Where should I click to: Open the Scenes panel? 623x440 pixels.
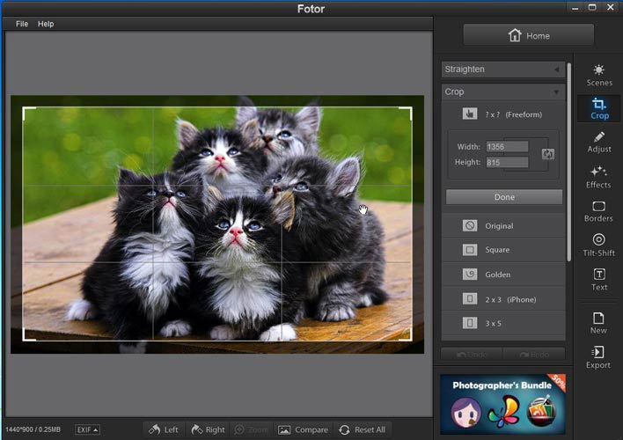point(598,75)
